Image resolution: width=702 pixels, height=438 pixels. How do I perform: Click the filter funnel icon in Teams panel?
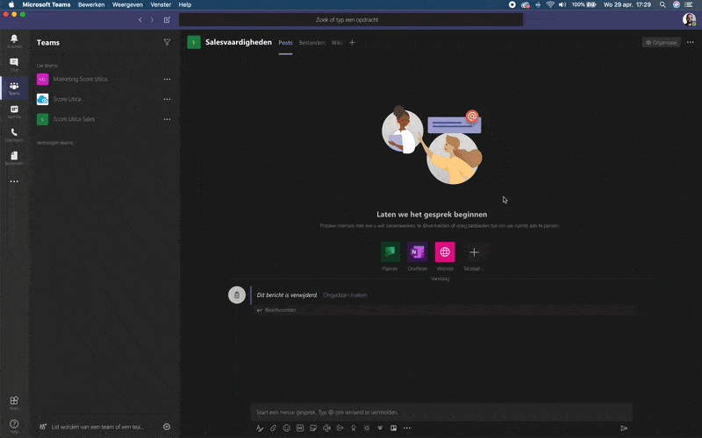point(167,42)
